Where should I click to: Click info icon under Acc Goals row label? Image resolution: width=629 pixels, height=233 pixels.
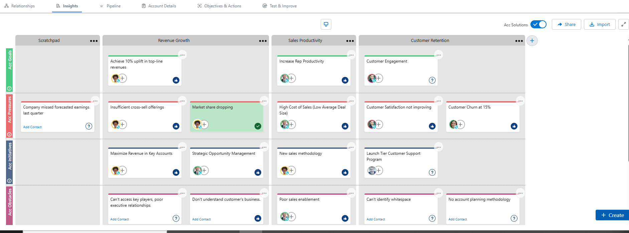point(9,89)
